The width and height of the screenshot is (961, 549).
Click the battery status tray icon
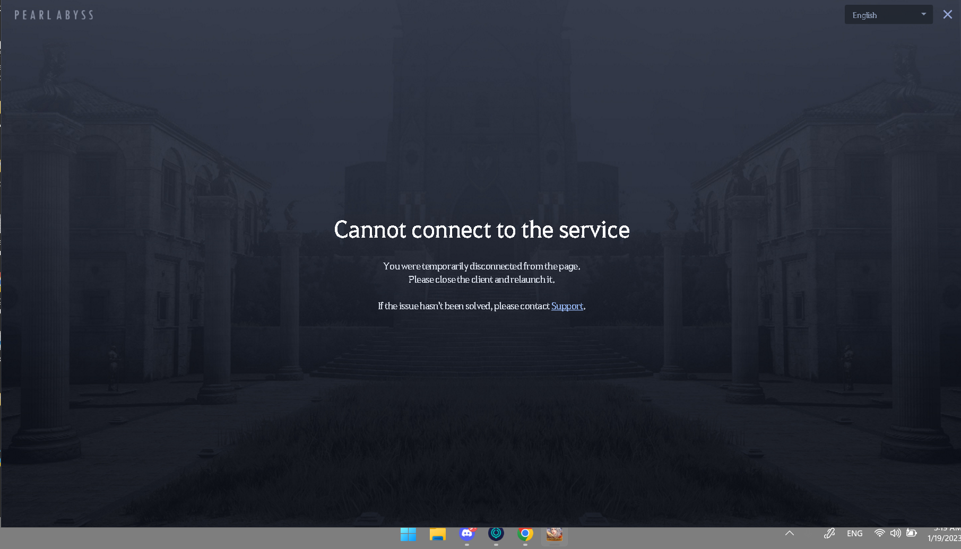pyautogui.click(x=912, y=533)
